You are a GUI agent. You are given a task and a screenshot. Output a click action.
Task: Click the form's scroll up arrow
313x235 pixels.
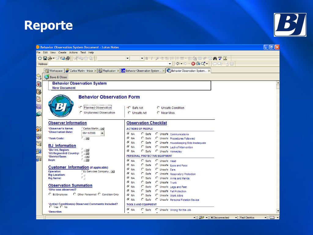tap(278, 83)
